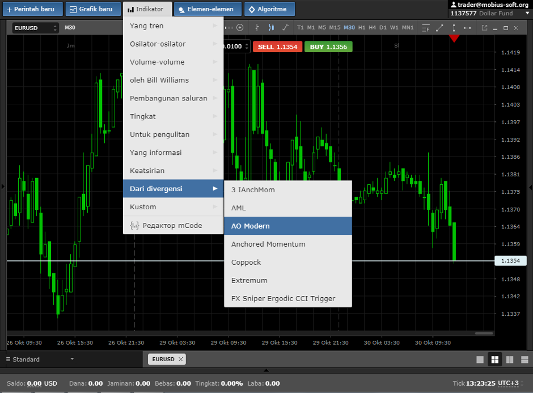
Task: Open the Standard workspace dropdown
Action: (x=40, y=360)
